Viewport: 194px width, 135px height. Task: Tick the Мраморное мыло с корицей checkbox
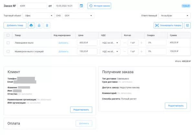coord(8,51)
